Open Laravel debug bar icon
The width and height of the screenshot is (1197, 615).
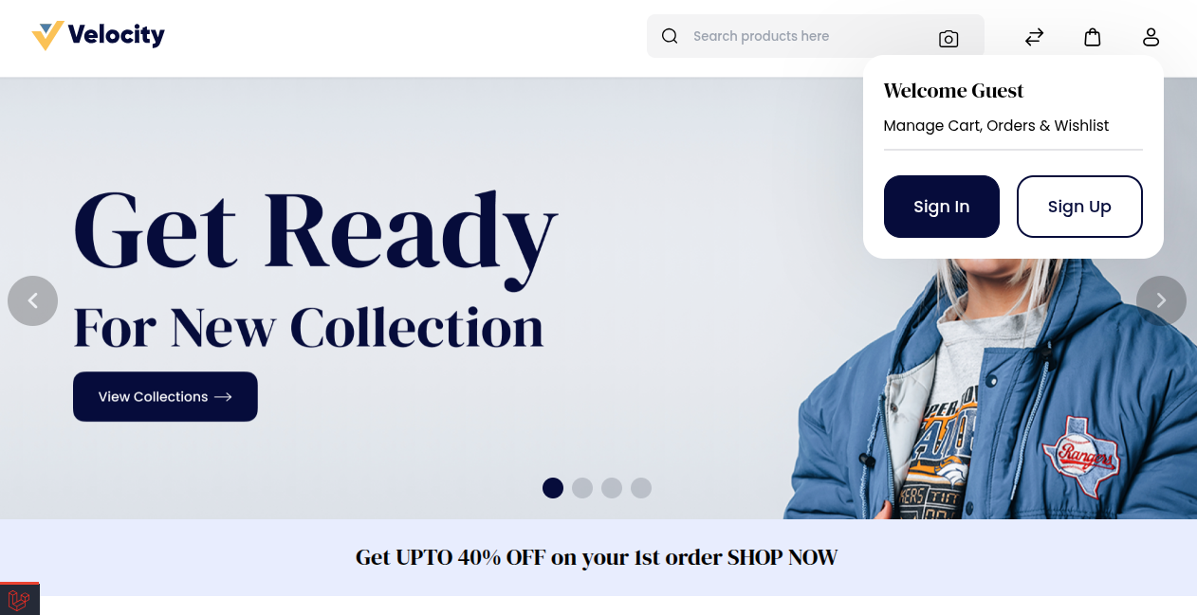coord(20,599)
